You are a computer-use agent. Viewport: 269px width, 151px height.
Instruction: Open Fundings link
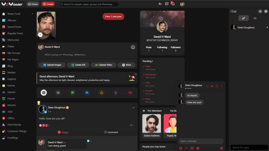pyautogui.click(x=13, y=138)
